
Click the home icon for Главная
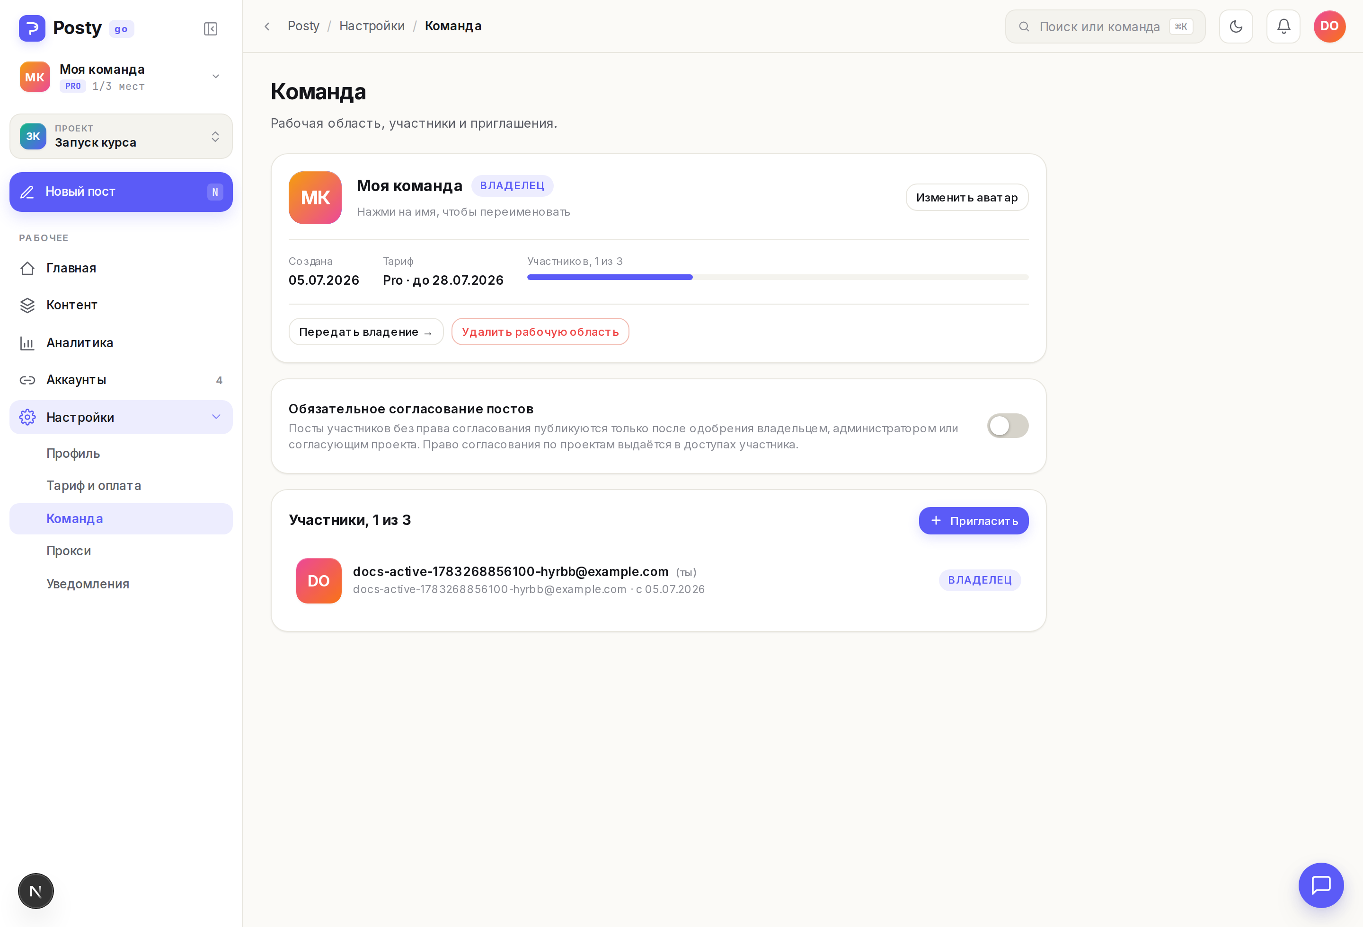(x=27, y=268)
